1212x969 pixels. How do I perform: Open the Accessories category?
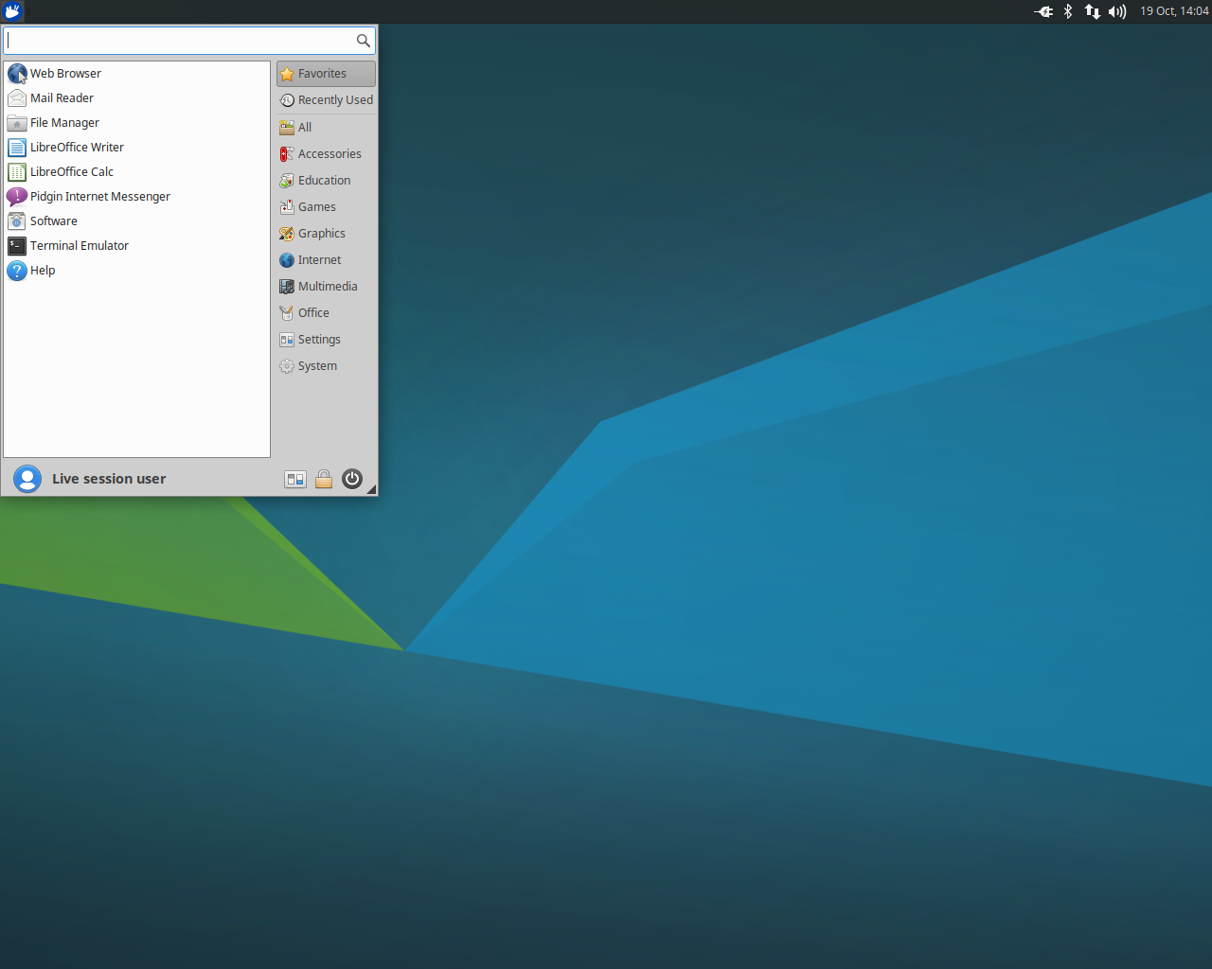tap(326, 154)
